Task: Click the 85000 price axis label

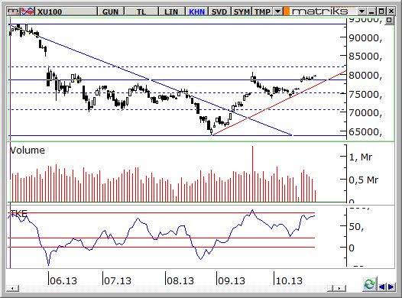Action: point(365,56)
